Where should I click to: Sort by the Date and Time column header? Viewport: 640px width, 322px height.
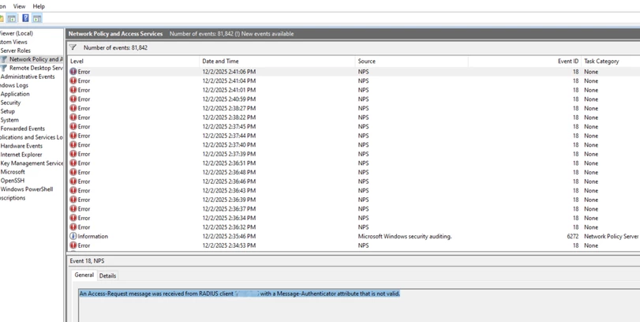tap(278, 62)
